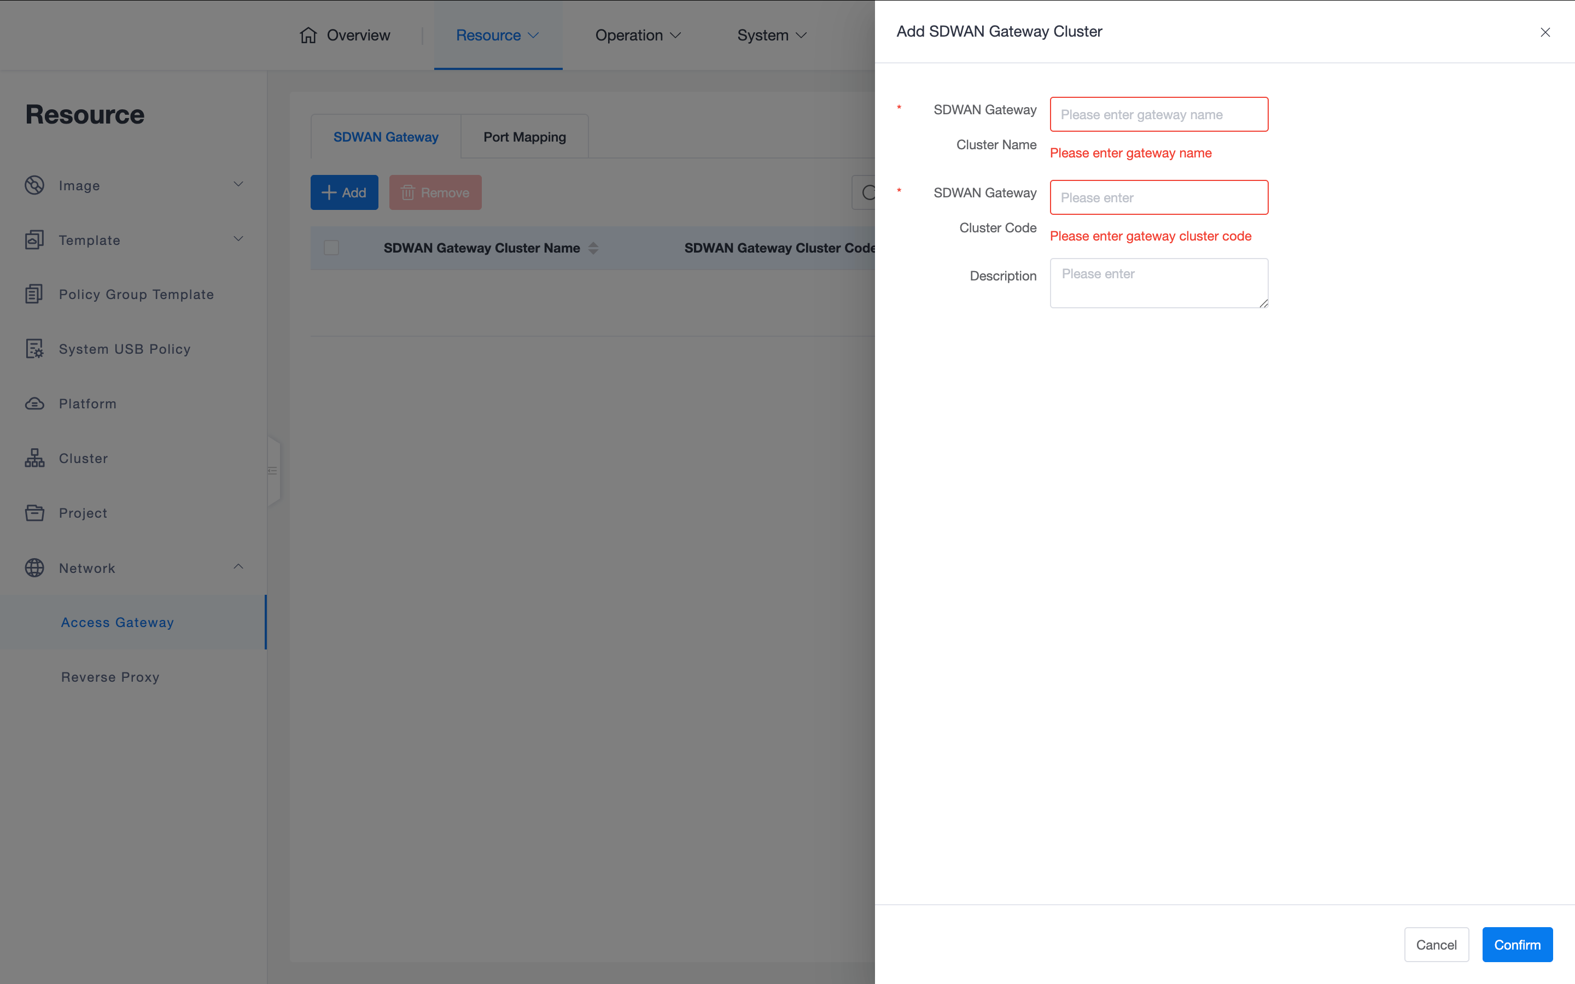Viewport: 1575px width, 984px height.
Task: Toggle the select-all checkbox in table header
Action: pyautogui.click(x=331, y=248)
